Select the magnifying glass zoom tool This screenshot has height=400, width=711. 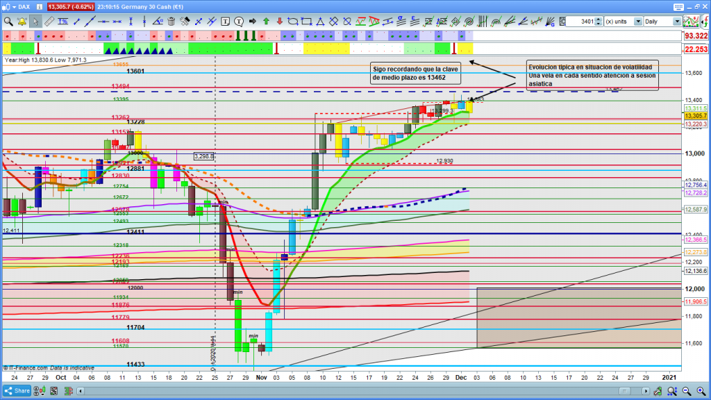coord(8,22)
